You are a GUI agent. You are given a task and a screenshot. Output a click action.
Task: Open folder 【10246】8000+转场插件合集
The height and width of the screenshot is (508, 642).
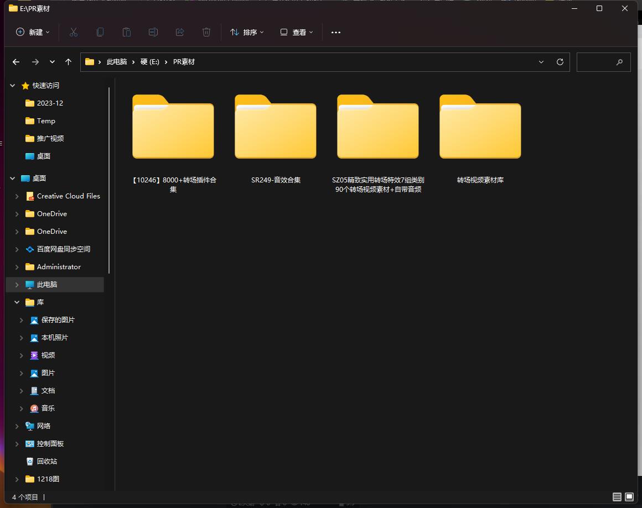173,144
